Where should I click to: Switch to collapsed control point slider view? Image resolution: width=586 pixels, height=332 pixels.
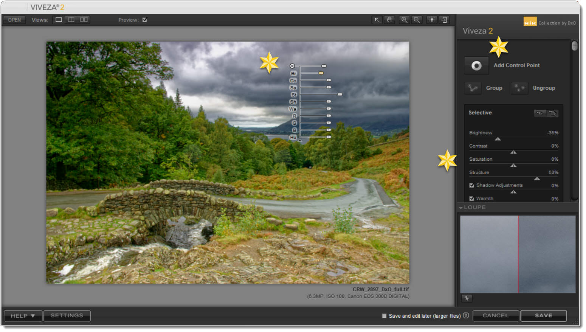point(540,113)
